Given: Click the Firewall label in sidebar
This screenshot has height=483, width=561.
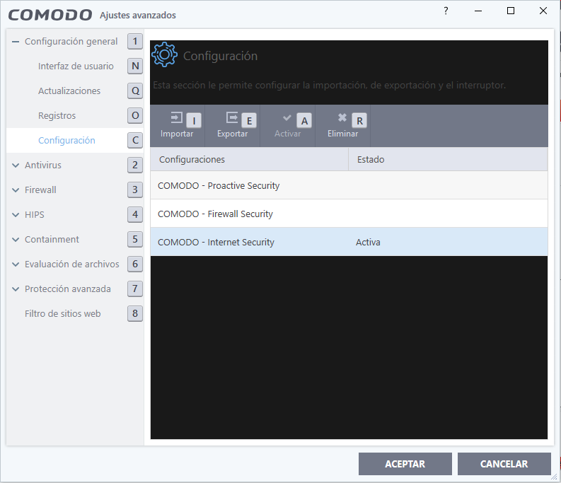Looking at the screenshot, I should pyautogui.click(x=40, y=190).
